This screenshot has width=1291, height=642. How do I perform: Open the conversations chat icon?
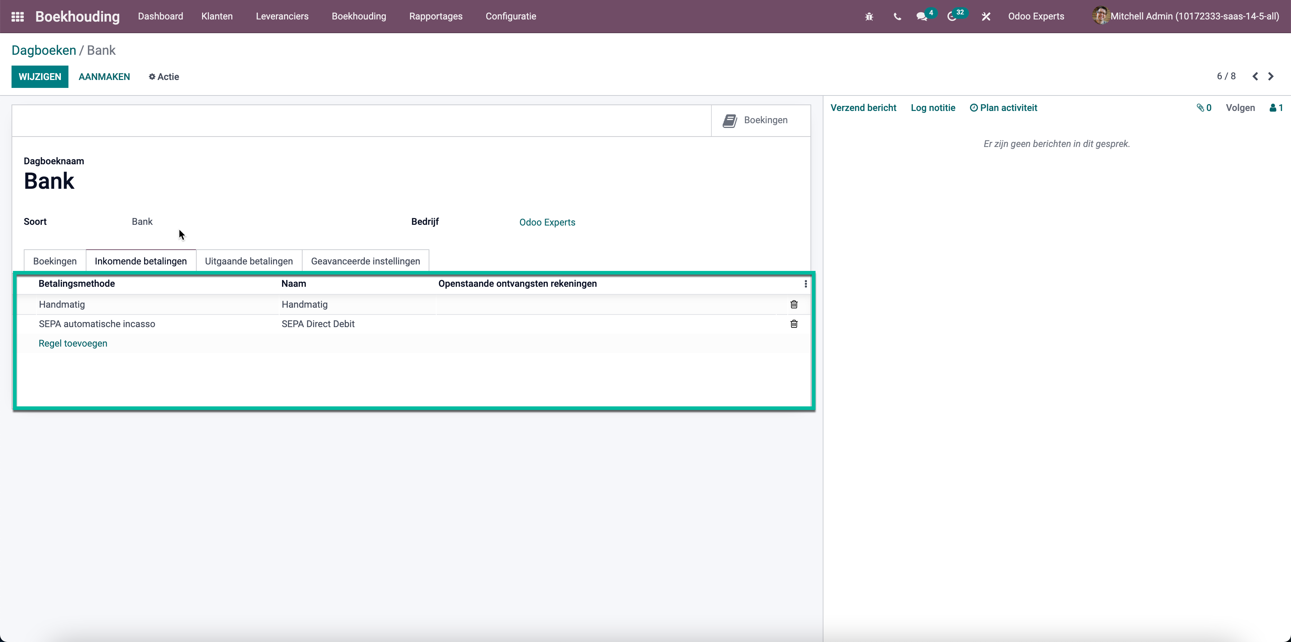click(x=922, y=17)
